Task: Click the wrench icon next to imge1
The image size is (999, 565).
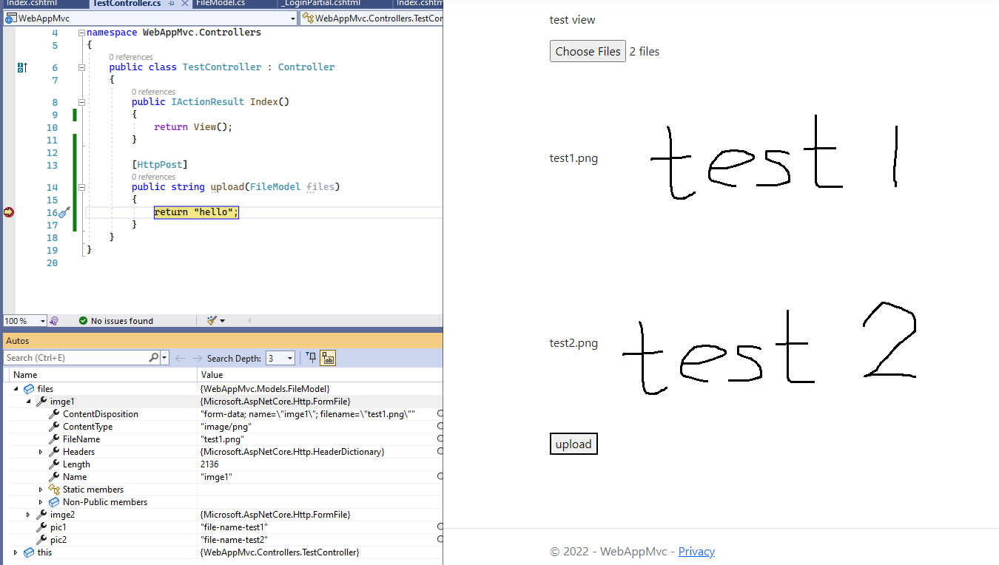Action: click(41, 402)
